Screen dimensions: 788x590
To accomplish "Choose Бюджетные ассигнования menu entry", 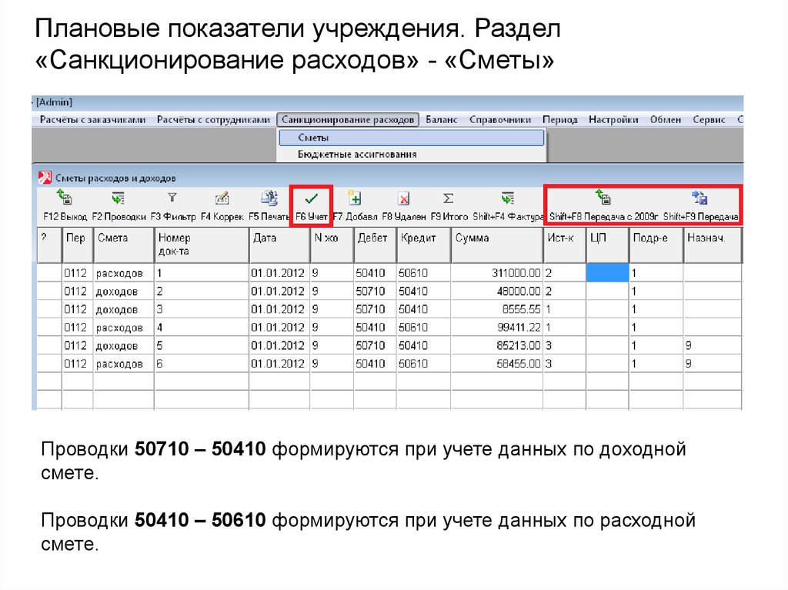I will tap(357, 155).
